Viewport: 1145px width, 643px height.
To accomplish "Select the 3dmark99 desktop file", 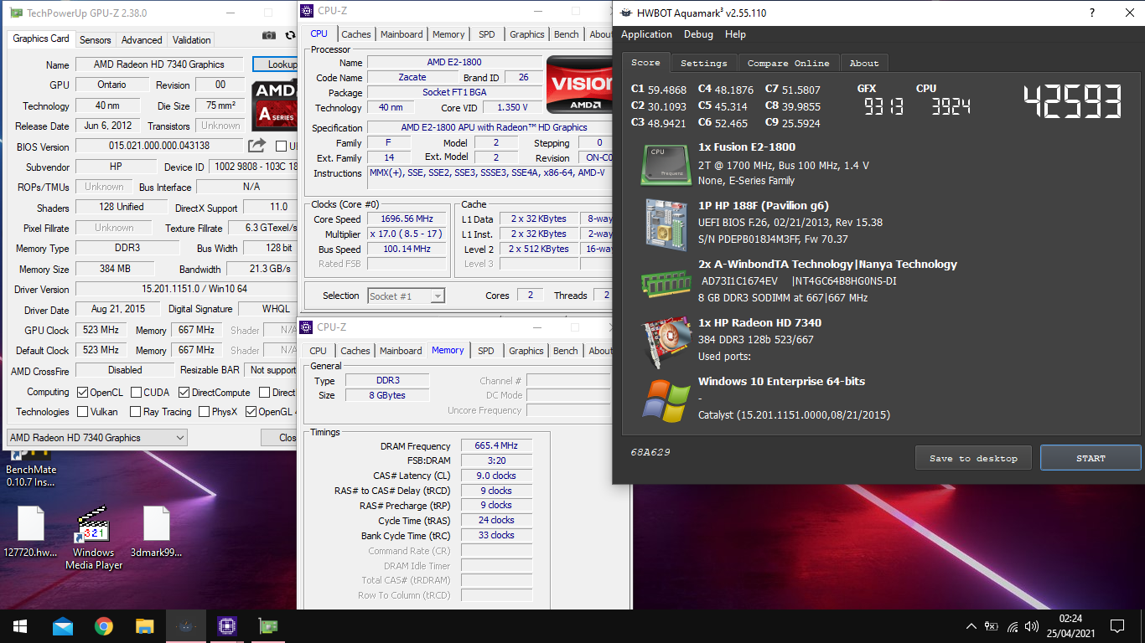I will (156, 531).
